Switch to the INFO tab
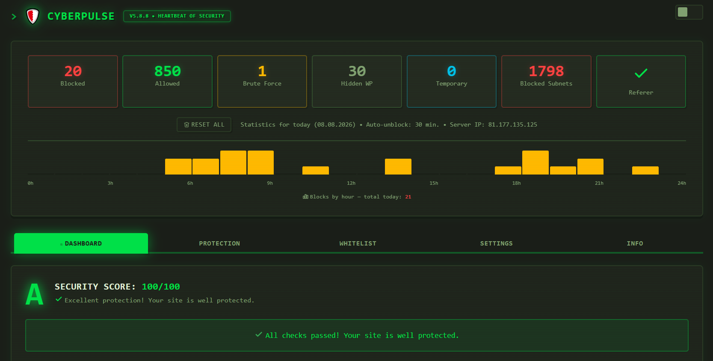The width and height of the screenshot is (713, 361). (x=635, y=243)
